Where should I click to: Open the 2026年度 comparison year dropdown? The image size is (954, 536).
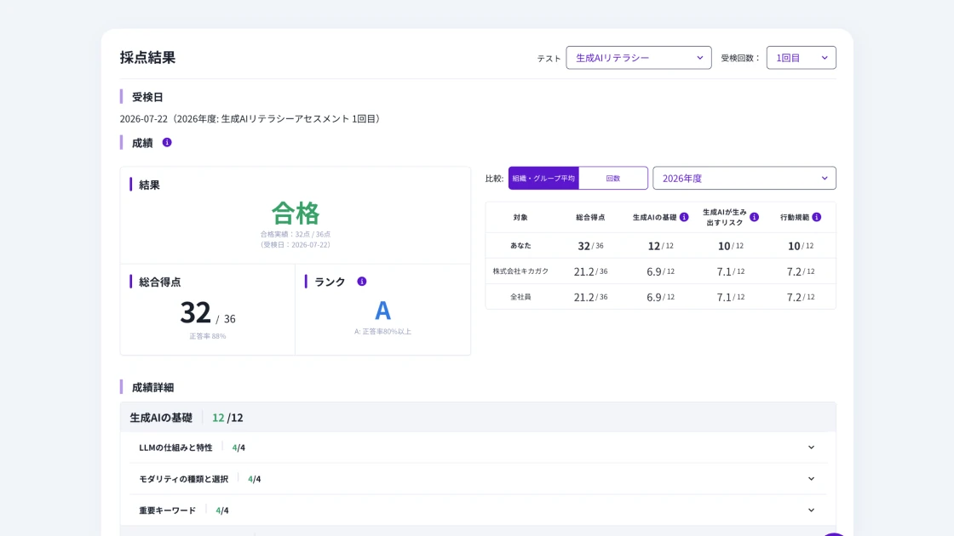point(744,178)
